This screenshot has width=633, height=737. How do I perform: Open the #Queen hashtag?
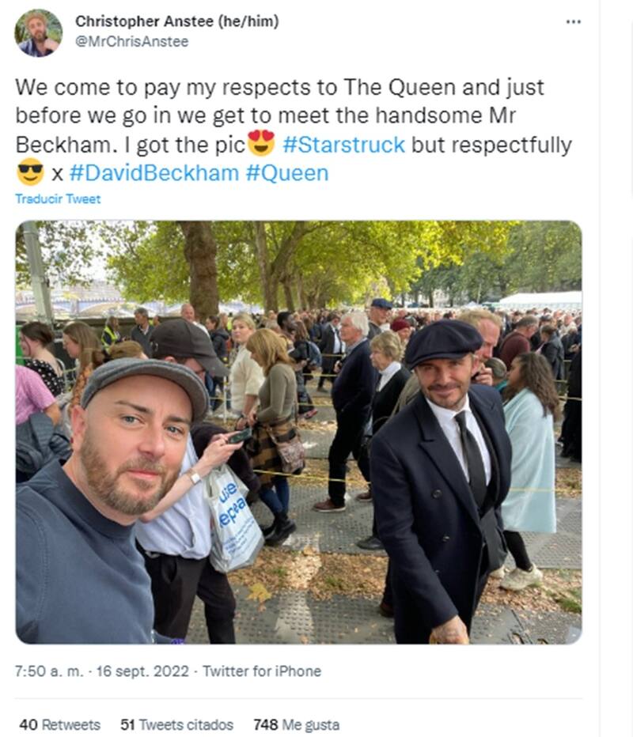[287, 173]
